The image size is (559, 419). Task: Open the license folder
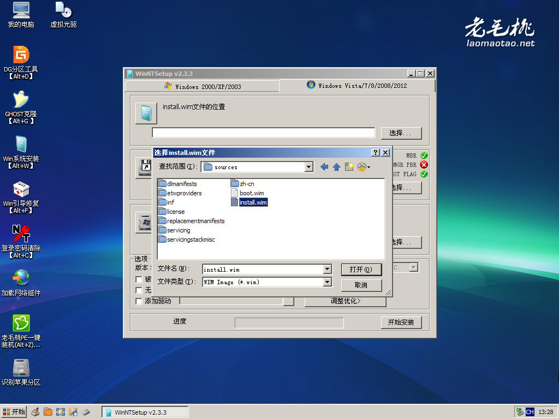coord(171,212)
